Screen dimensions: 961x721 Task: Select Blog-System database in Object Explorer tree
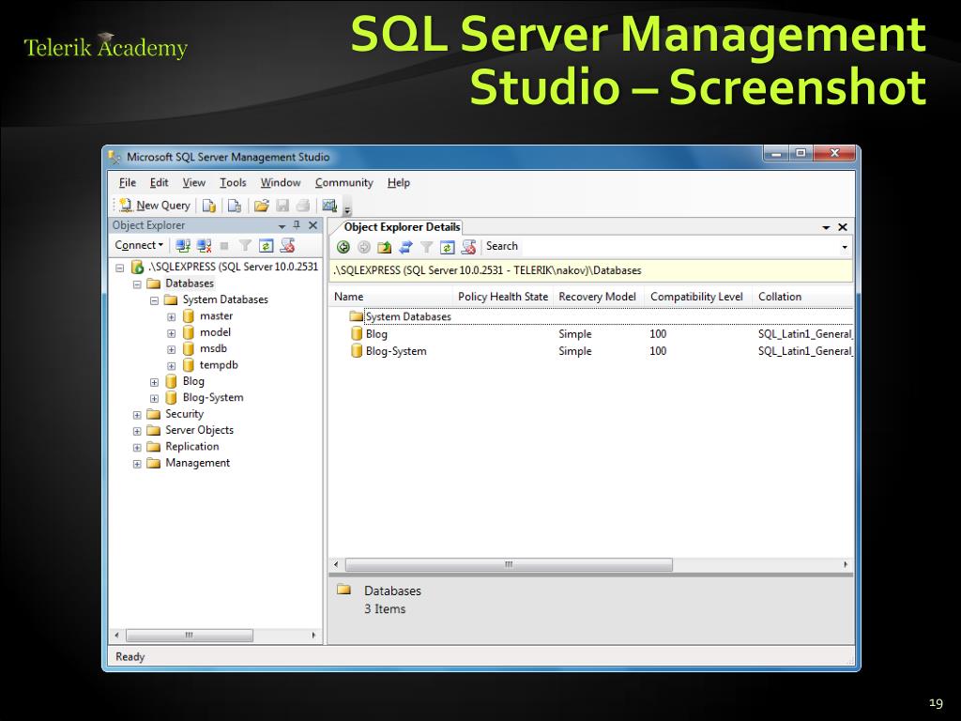point(213,397)
